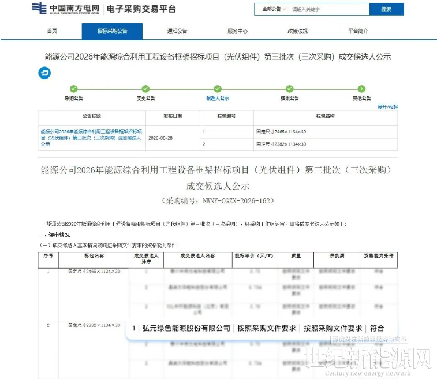Select the 采购公告 green checkmark step
Image resolution: width=437 pixels, height=379 pixels.
tap(73, 89)
